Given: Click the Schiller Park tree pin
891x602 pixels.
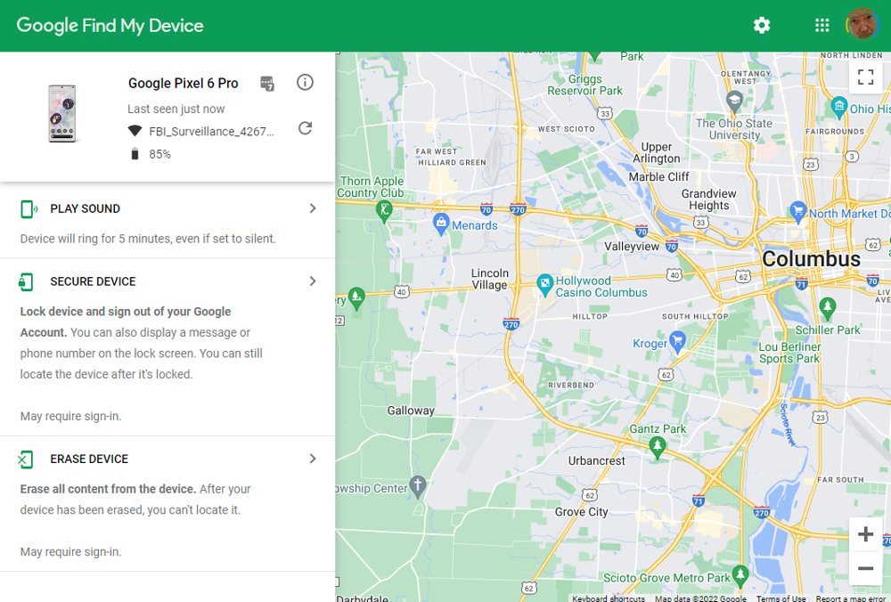Looking at the screenshot, I should coord(828,308).
